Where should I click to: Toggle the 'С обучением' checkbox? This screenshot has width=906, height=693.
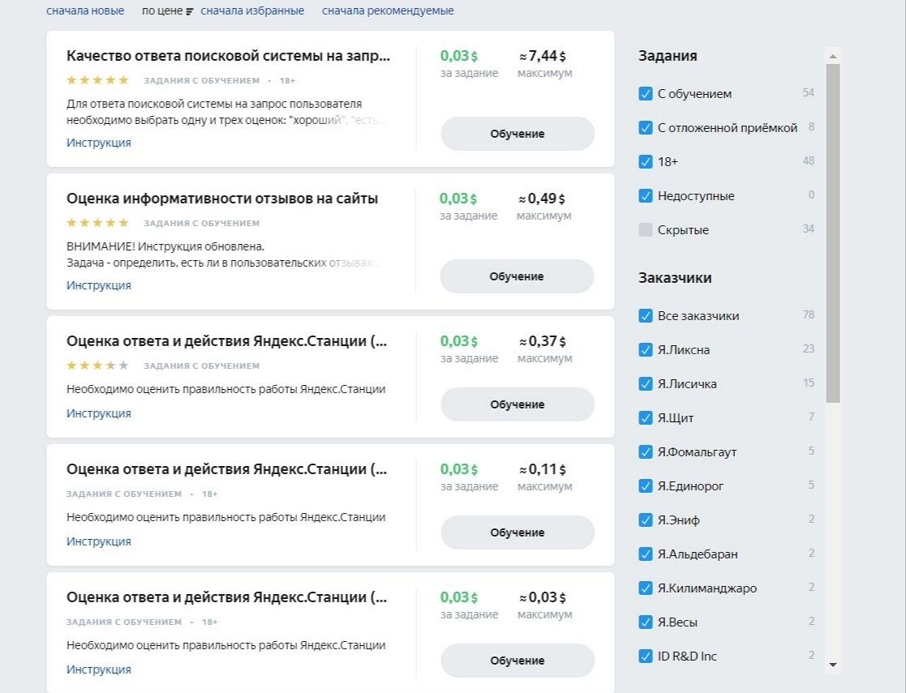tap(646, 93)
